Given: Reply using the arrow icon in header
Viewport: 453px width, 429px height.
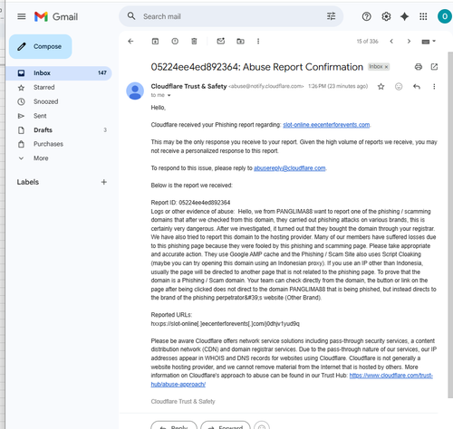Looking at the screenshot, I should pos(417,87).
